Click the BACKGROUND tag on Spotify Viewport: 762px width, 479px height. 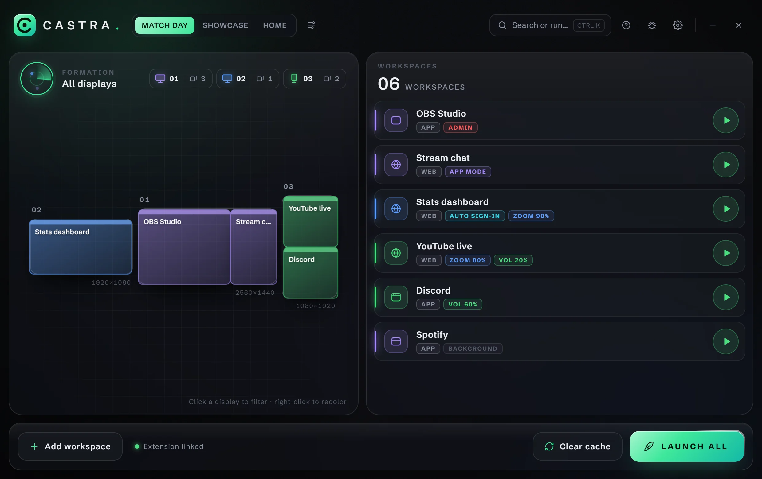(x=473, y=349)
